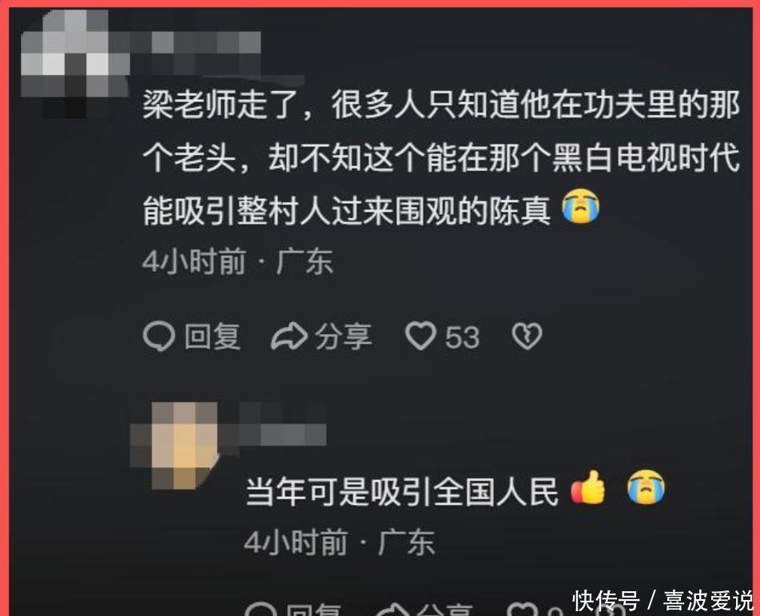Dislike first comment with broken heart icon
760x616 pixels.
(527, 336)
